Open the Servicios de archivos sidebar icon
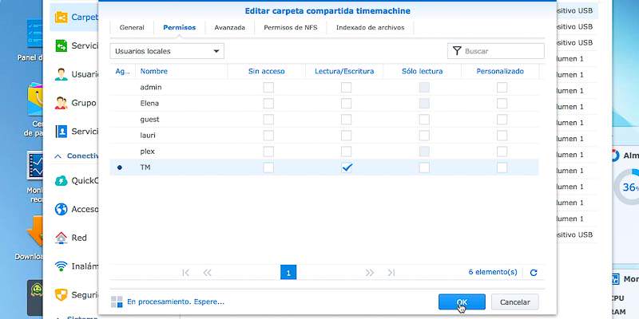The width and height of the screenshot is (639, 319). tap(62, 45)
